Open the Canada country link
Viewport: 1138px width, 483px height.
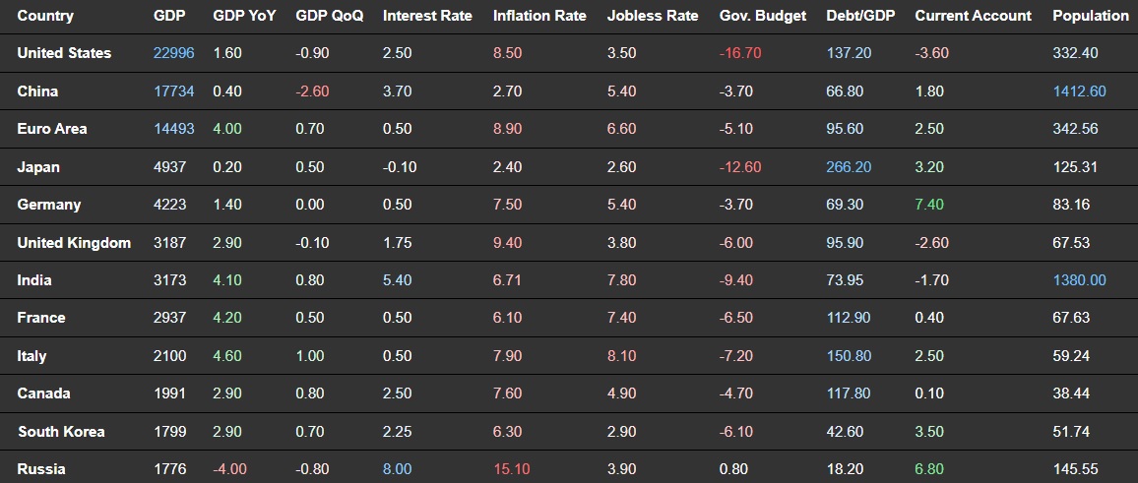[43, 393]
